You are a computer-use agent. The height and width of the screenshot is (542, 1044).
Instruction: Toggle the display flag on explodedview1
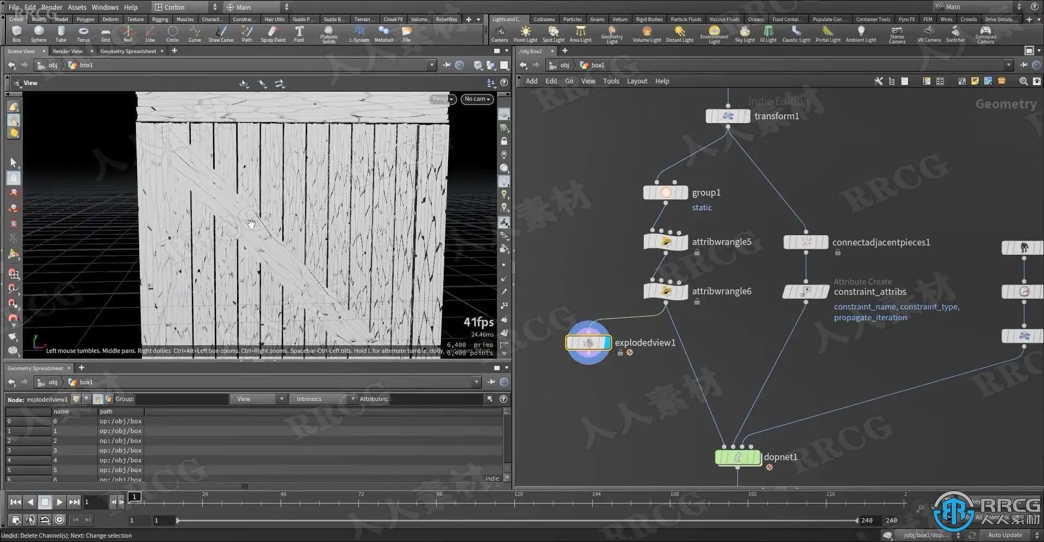pos(606,343)
